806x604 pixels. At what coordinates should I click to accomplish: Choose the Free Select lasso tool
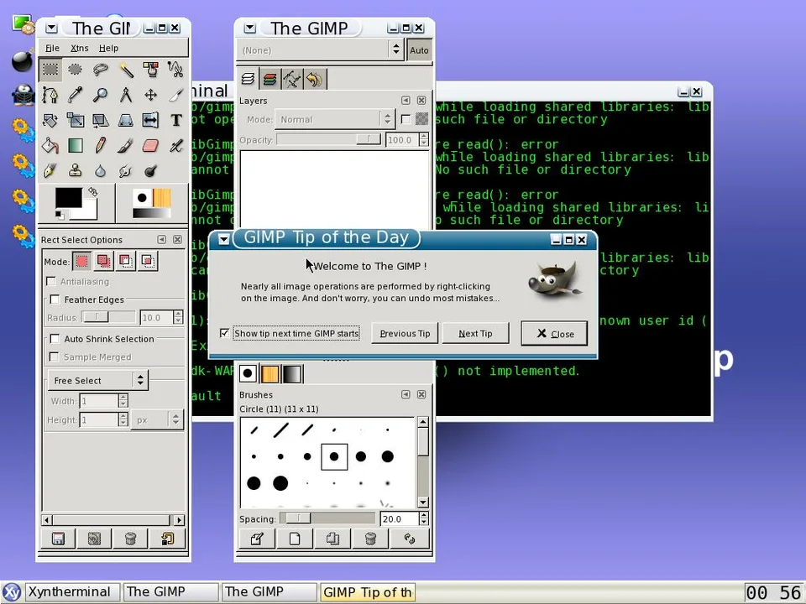click(x=100, y=70)
